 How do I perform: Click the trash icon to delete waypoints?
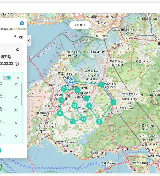pos(18,78)
